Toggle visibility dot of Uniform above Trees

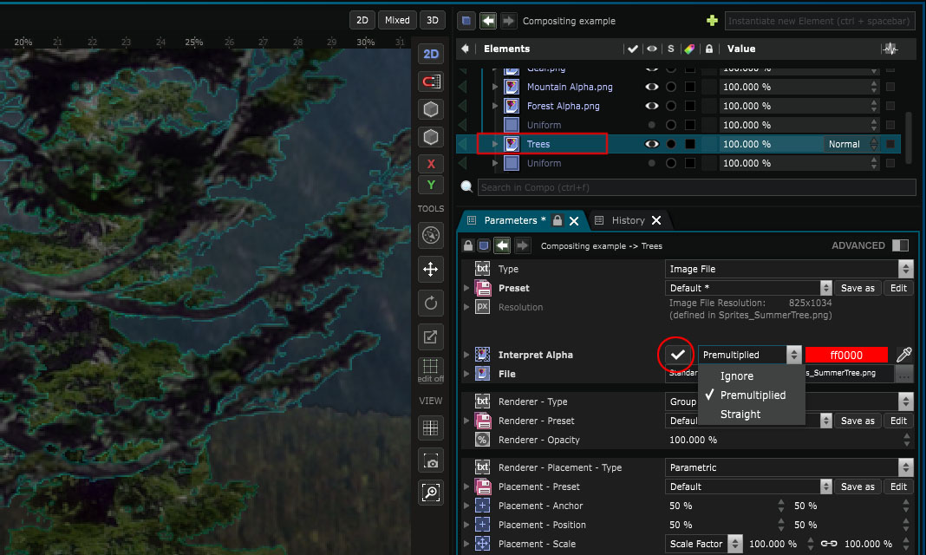(x=651, y=125)
